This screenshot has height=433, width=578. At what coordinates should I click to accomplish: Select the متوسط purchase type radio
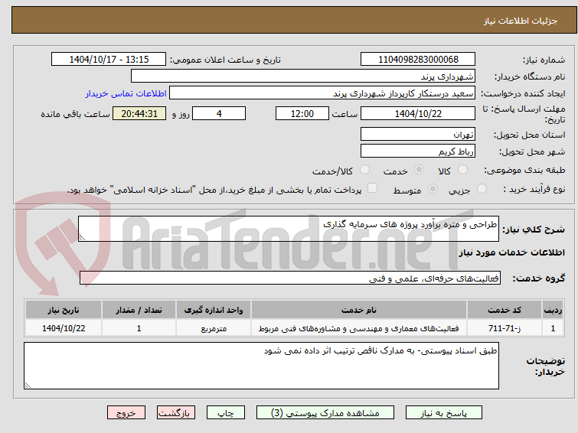(x=433, y=189)
